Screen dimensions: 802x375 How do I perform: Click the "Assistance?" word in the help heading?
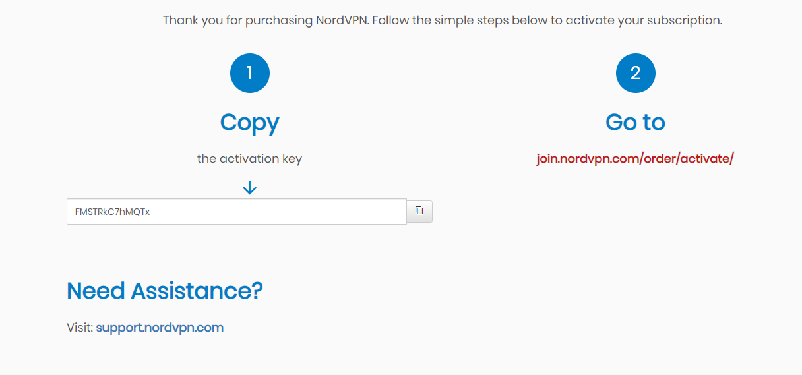[197, 291]
